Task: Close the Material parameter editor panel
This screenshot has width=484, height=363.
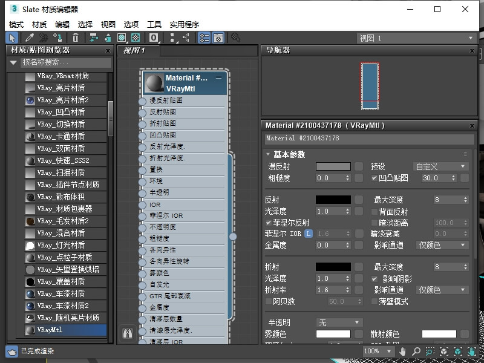Action: tap(472, 126)
